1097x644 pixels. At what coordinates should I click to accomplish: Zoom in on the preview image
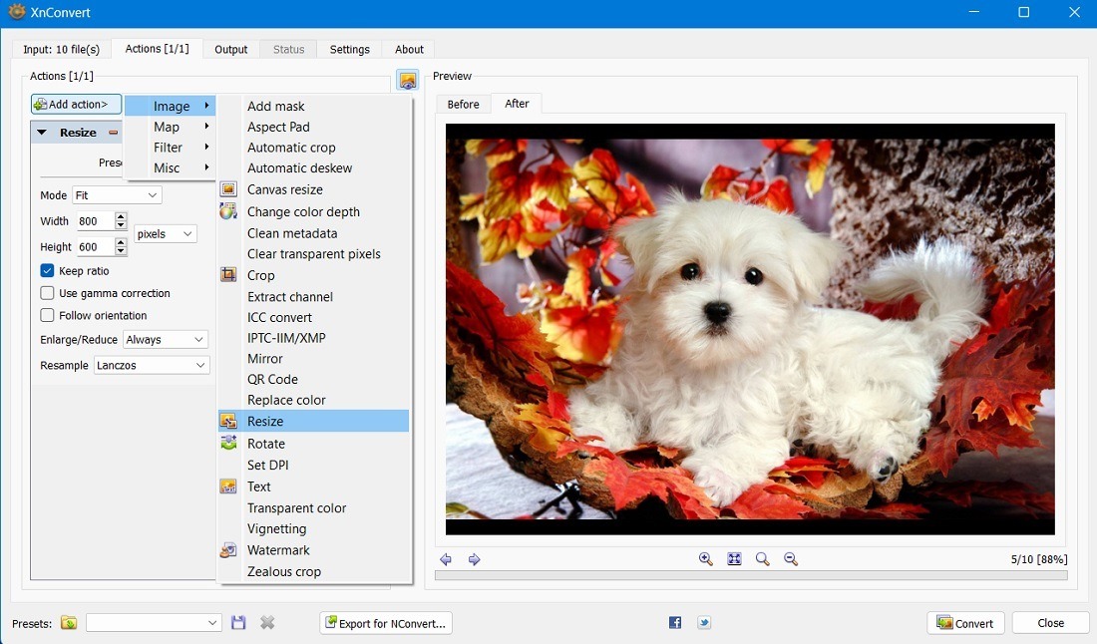point(706,559)
